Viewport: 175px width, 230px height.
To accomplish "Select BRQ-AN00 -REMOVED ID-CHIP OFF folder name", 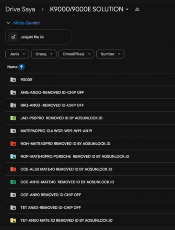I will (x=52, y=105).
